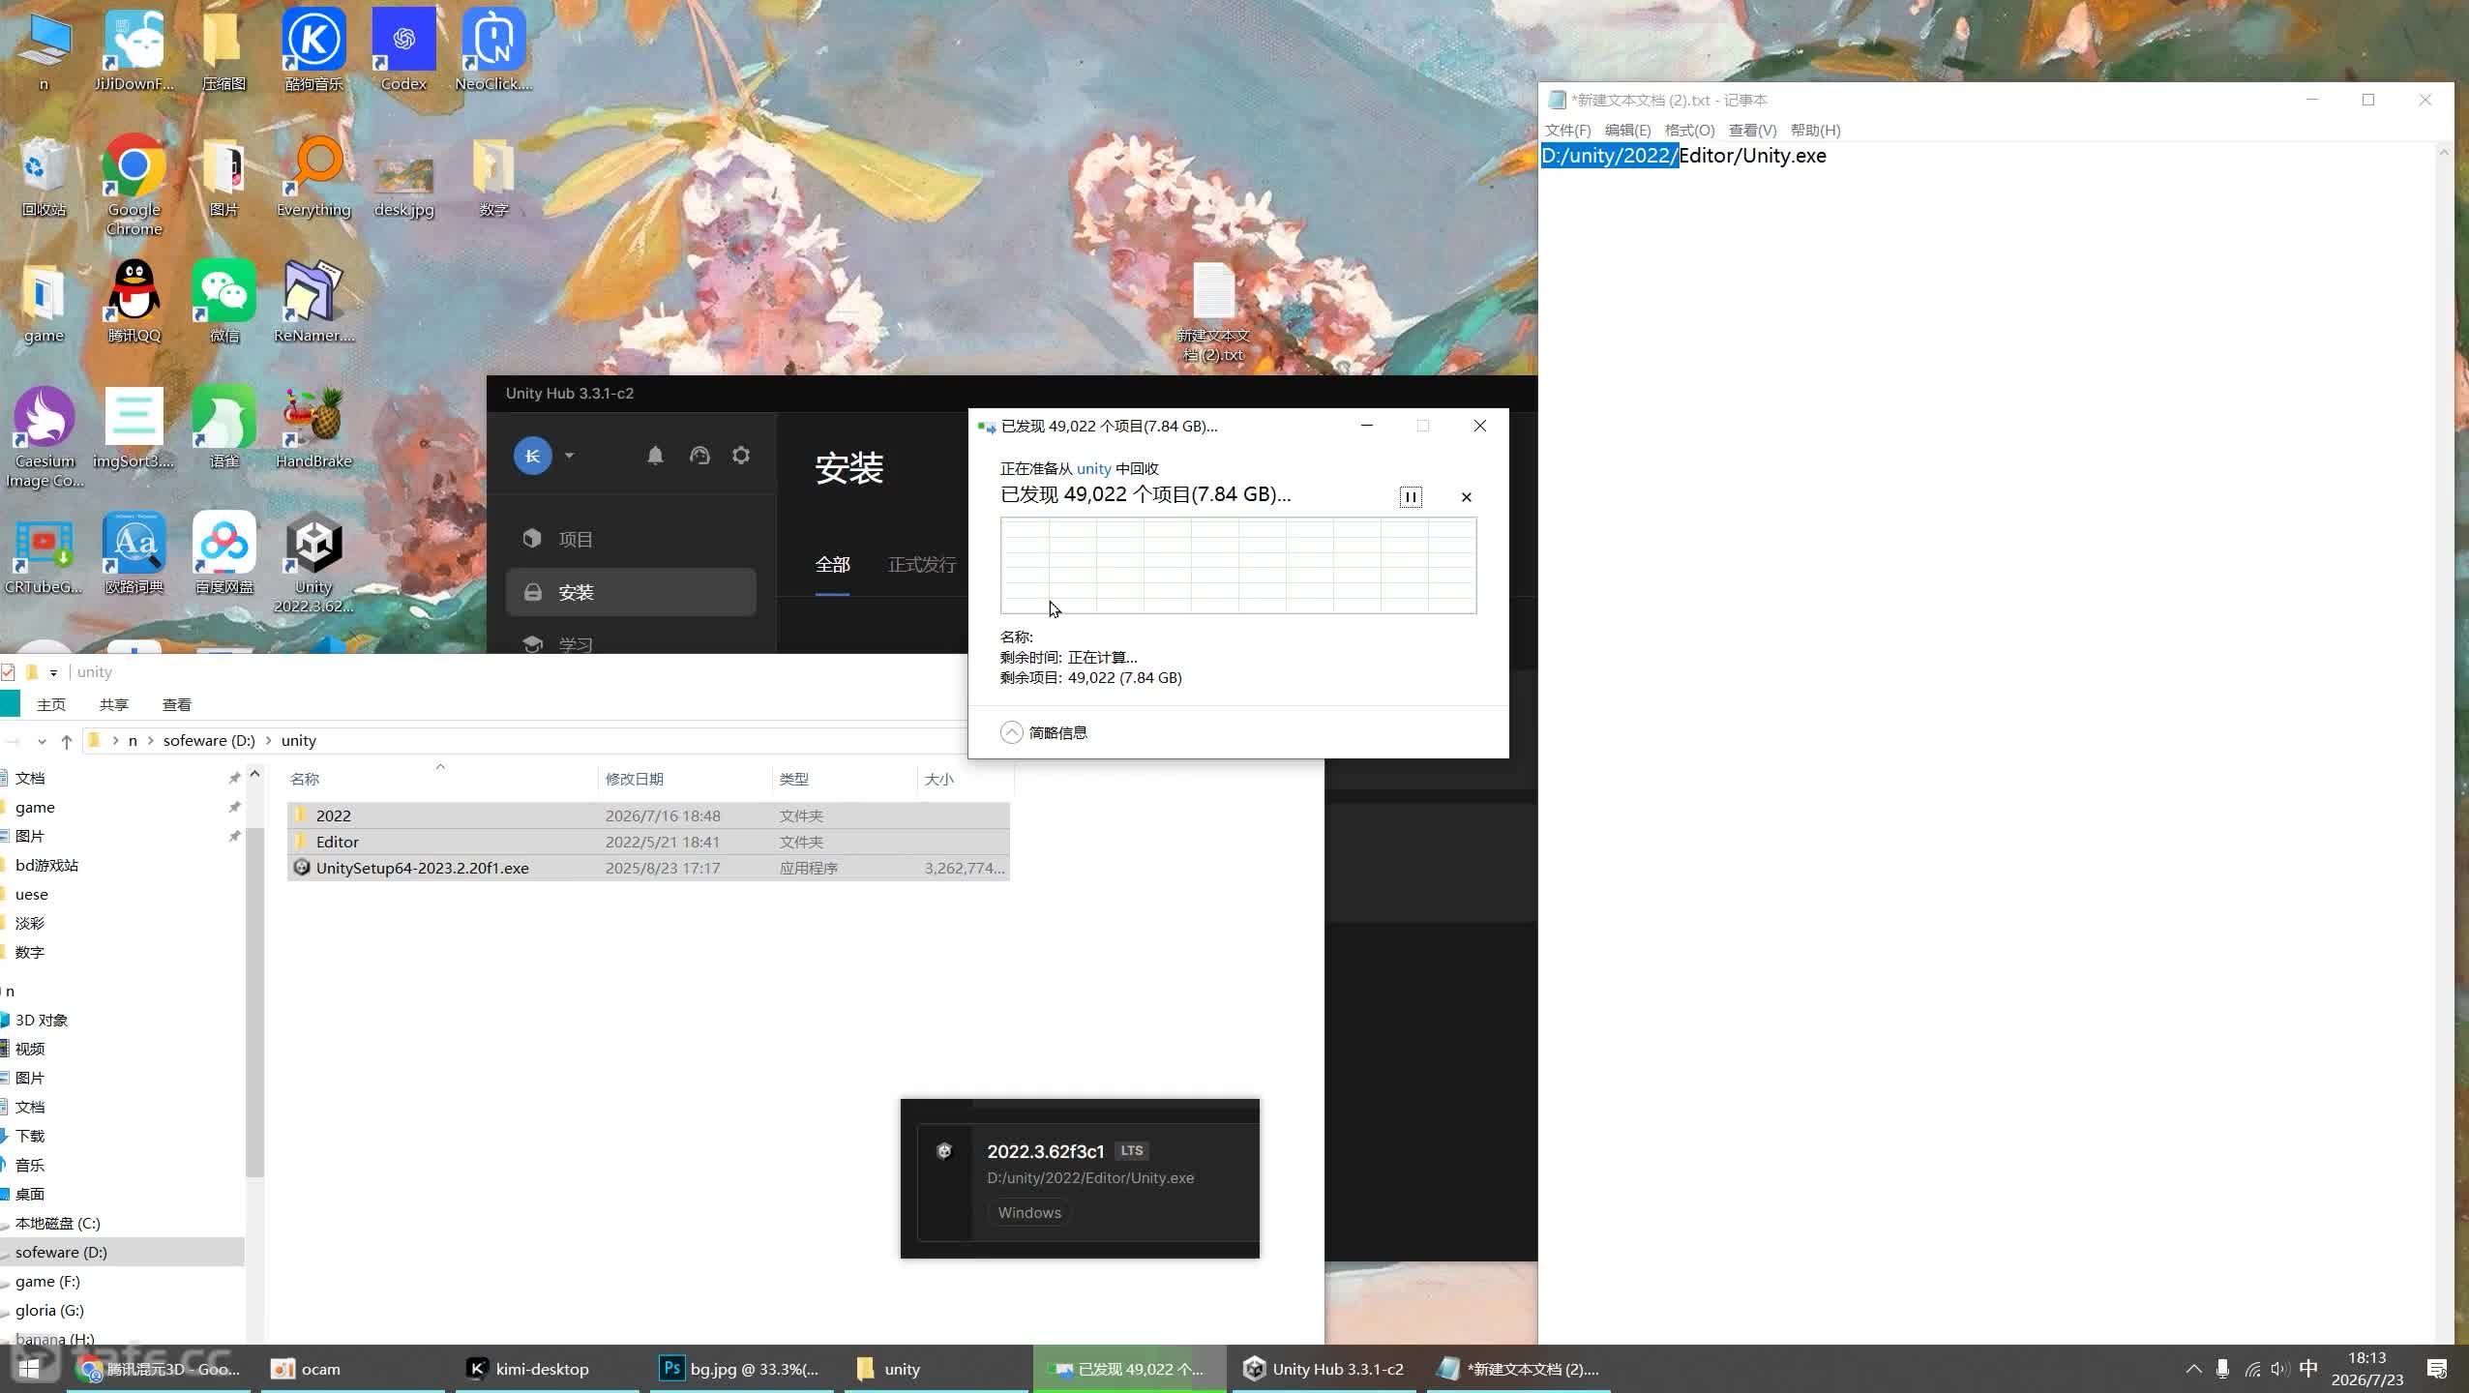Open the 帮助(H) menu in Notepad
This screenshot has width=2469, height=1393.
click(1815, 130)
